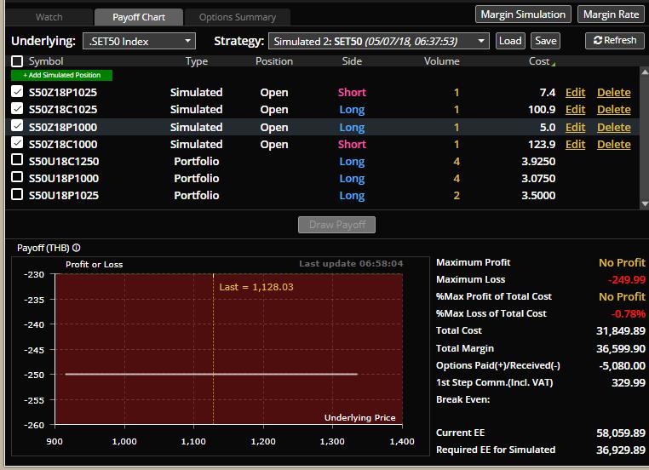The height and width of the screenshot is (470, 649).
Task: Click the positions list scroll down arrow
Action: 645,203
